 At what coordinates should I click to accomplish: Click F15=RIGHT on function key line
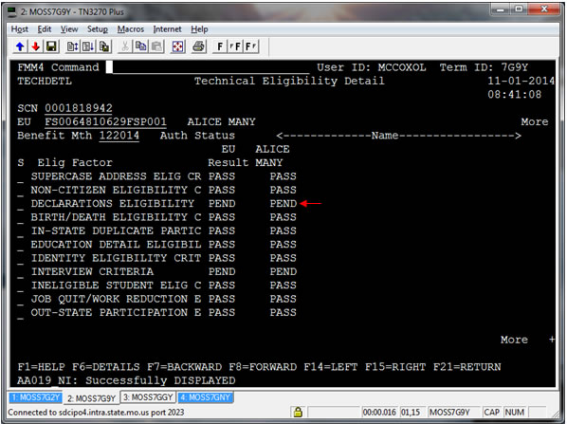pyautogui.click(x=395, y=367)
